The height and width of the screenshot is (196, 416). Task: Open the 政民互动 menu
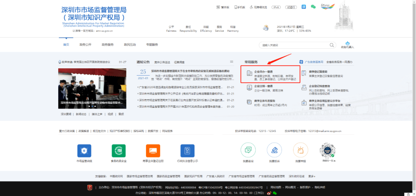pos(130,44)
